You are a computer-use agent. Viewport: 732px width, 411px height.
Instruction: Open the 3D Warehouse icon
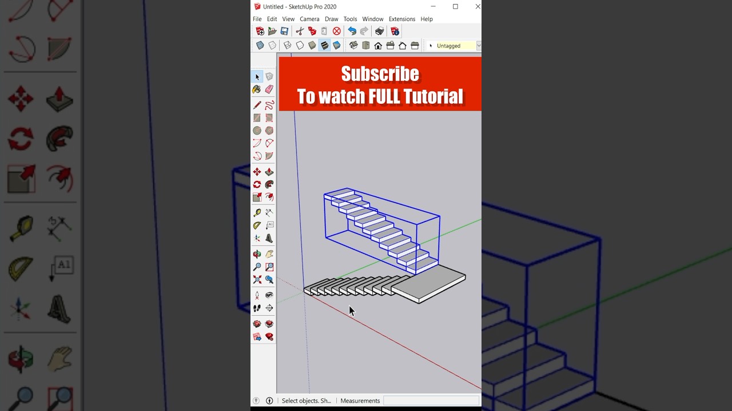click(257, 324)
